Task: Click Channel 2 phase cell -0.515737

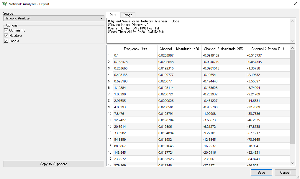Action: (268, 55)
